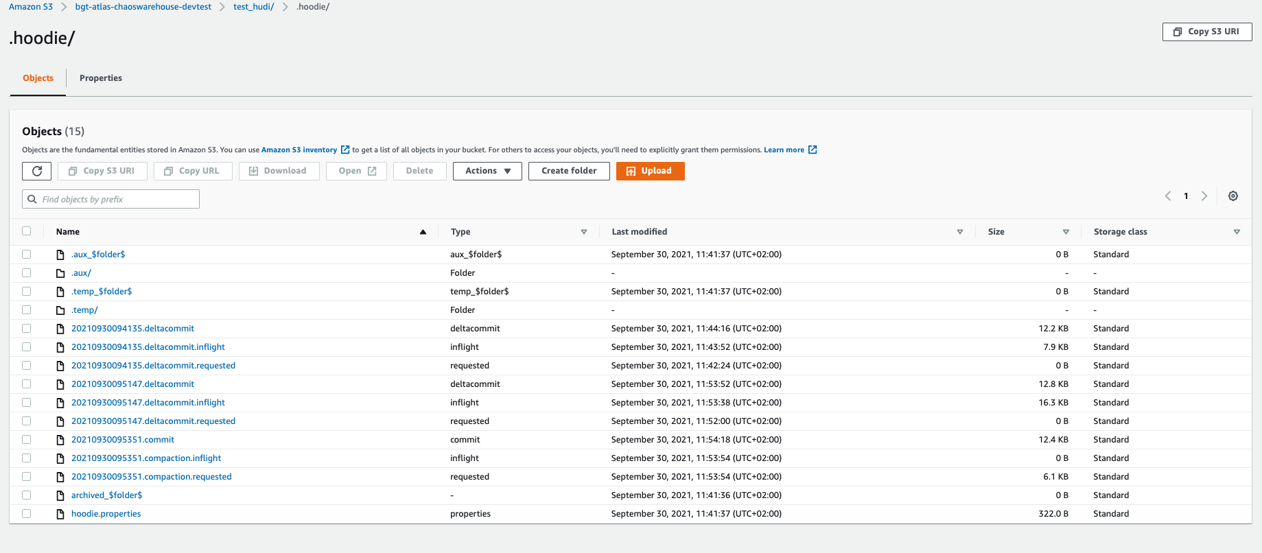This screenshot has height=553, width=1262.
Task: Click the refresh objects icon button
Action: tap(37, 171)
